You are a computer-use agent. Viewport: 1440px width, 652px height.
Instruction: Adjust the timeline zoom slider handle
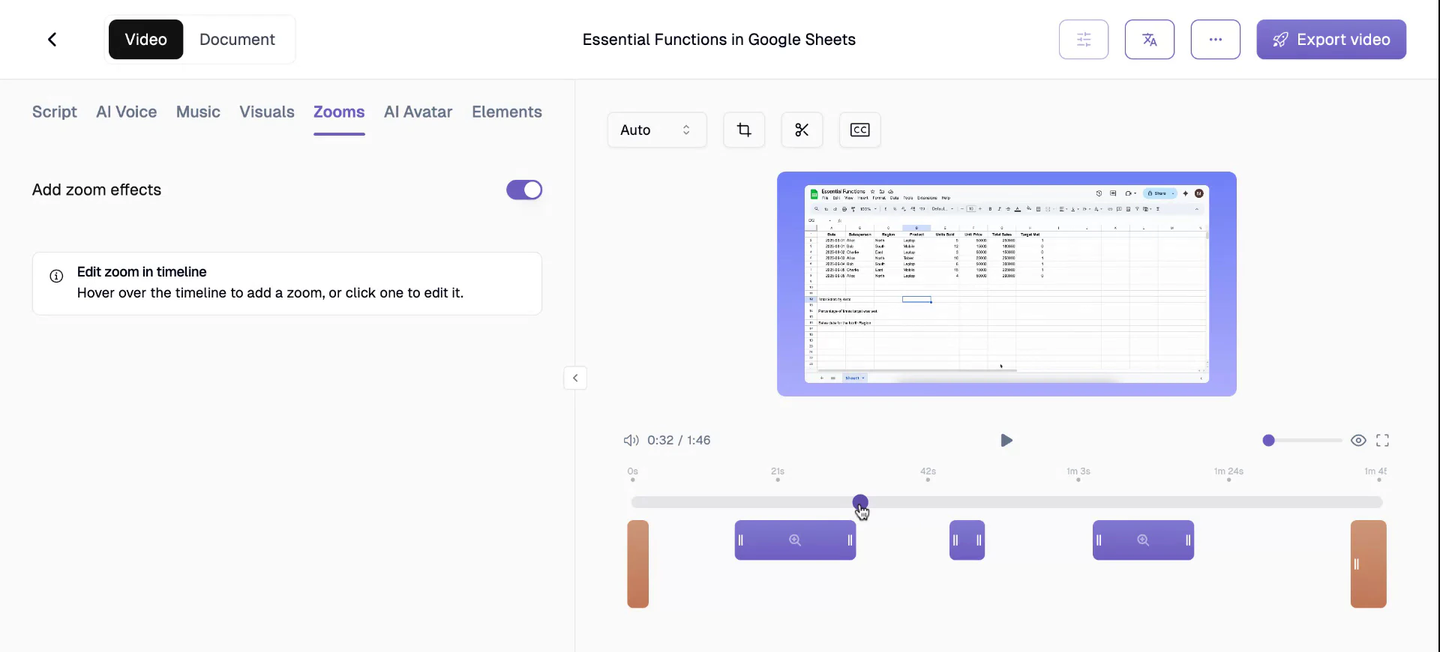(1268, 440)
